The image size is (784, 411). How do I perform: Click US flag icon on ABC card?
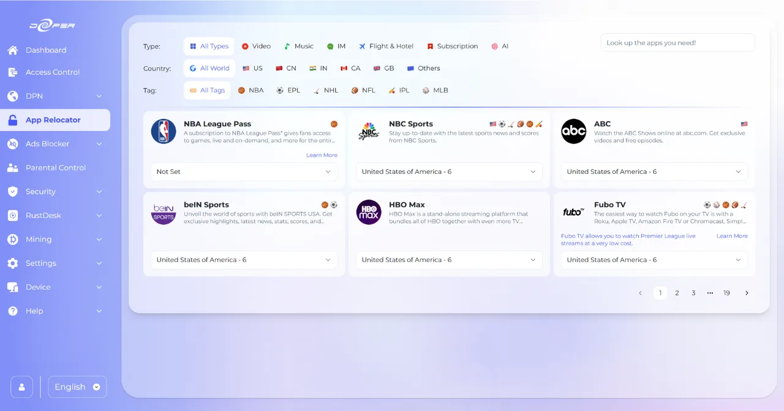[744, 124]
